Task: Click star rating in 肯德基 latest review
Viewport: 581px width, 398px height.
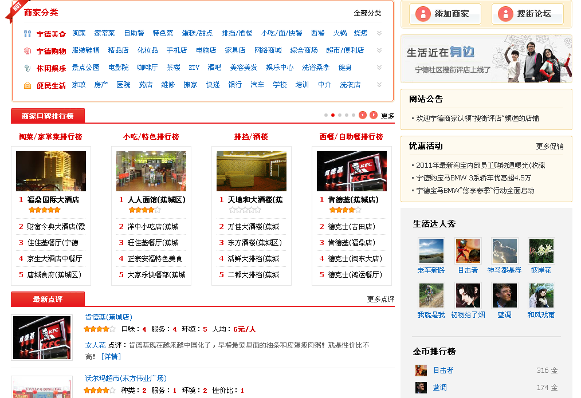Action: [99, 329]
